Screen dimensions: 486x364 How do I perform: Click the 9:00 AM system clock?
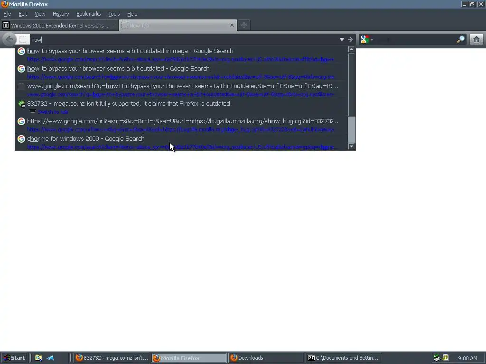467,358
